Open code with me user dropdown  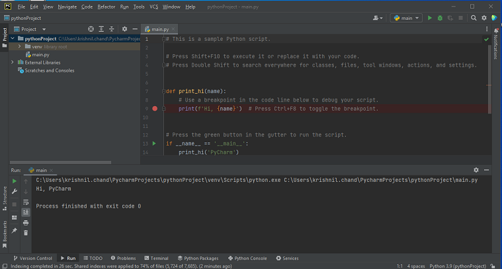[x=378, y=18]
